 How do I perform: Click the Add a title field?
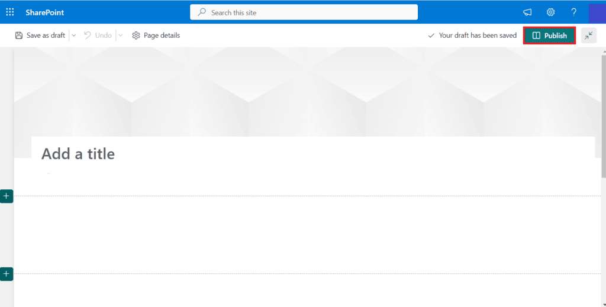78,154
